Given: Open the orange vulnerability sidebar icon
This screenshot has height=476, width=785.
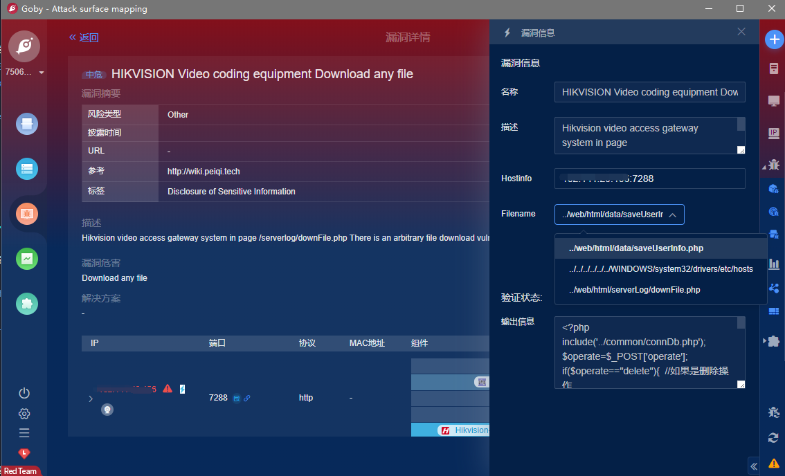Looking at the screenshot, I should (27, 214).
